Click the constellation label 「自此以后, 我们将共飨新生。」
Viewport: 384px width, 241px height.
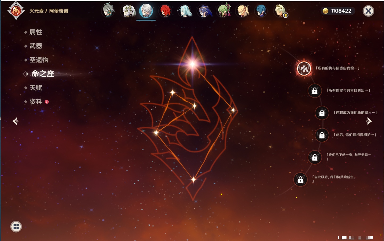coord(334,179)
